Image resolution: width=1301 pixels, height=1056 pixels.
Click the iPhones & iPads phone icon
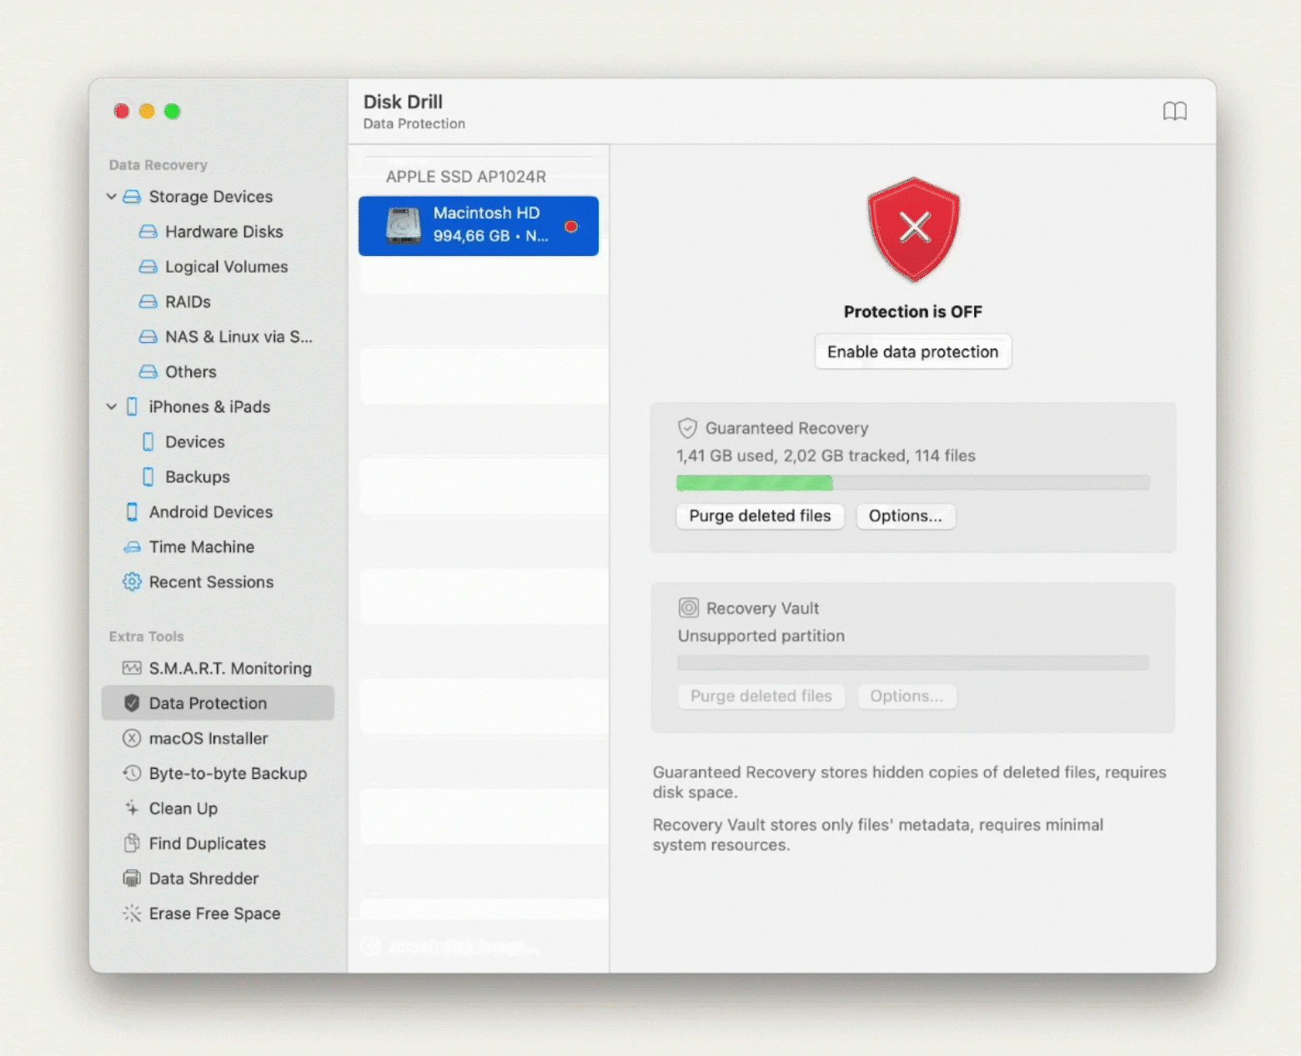click(132, 407)
